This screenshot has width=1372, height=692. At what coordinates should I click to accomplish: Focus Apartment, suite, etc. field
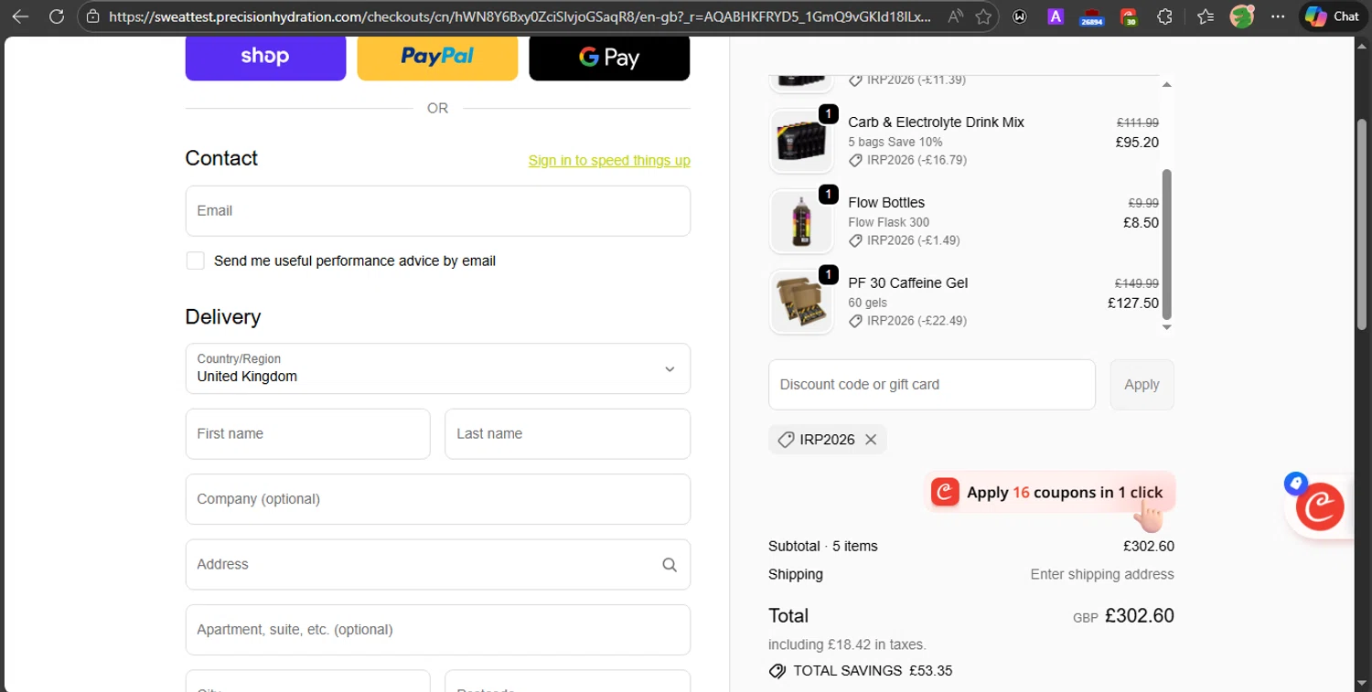(438, 630)
